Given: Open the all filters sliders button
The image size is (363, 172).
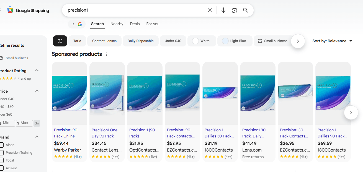Looking at the screenshot, I should [x=60, y=41].
